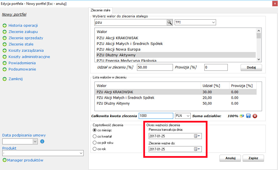
Task: Click the blue floppy disk save icon
Action: [x=248, y=116]
